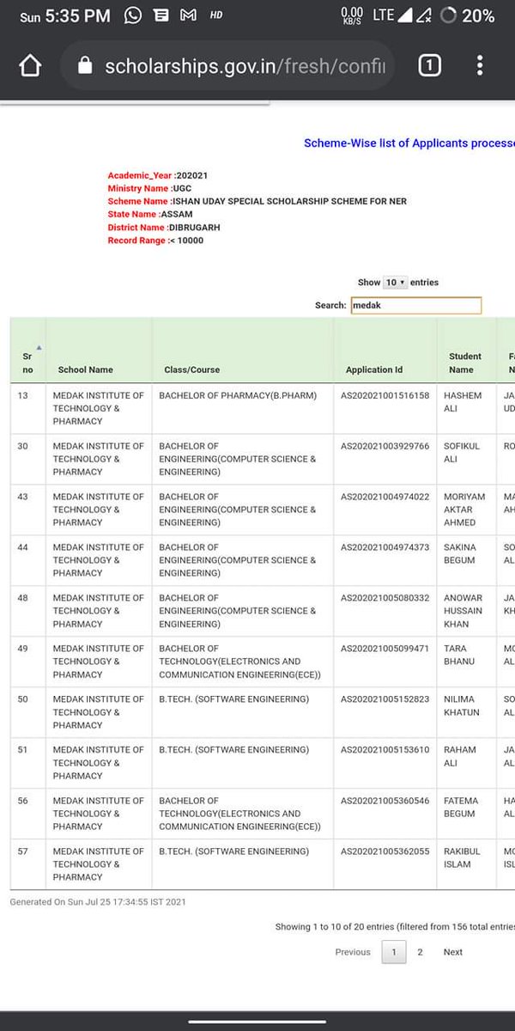Click student name ANOWAR HUSSAIN KHAN

click(x=463, y=611)
